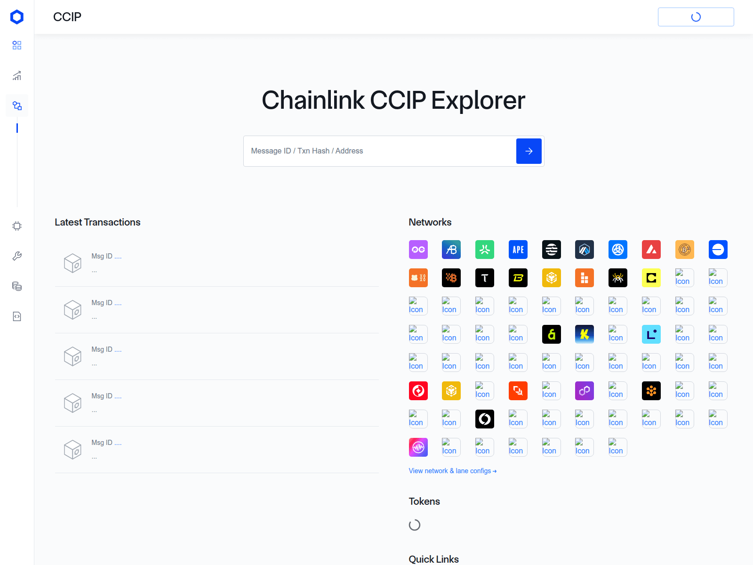Select the dark Arbitrum network icon
Viewport: 753px width, 565px height.
click(585, 250)
